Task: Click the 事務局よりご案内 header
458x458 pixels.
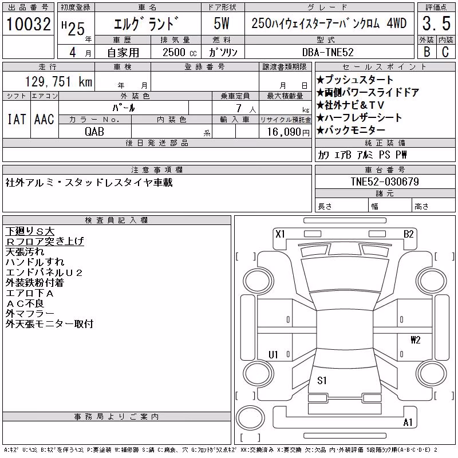Action: pyautogui.click(x=117, y=417)
